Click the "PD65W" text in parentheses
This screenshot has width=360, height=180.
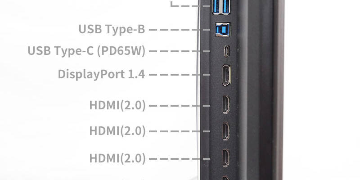tap(121, 51)
